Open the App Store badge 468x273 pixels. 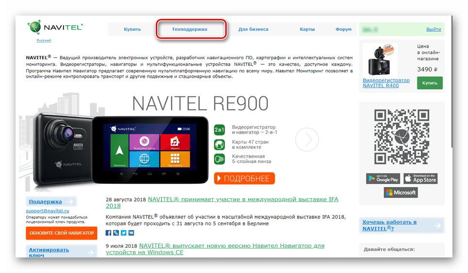click(421, 178)
